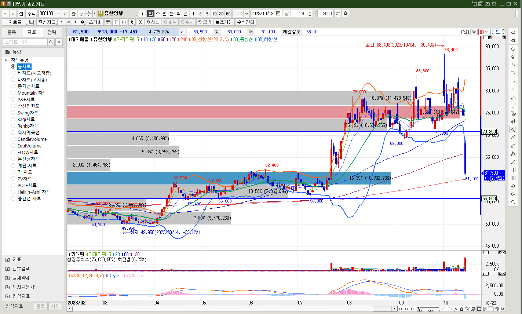Select the text insertion tool (T+)

point(513,105)
